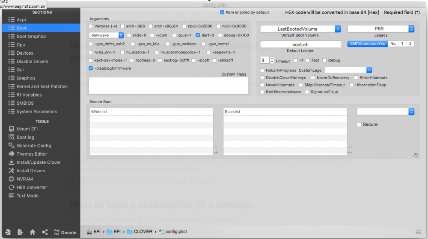
Task: Enable the -xcpm checkbox
Action: point(152,35)
